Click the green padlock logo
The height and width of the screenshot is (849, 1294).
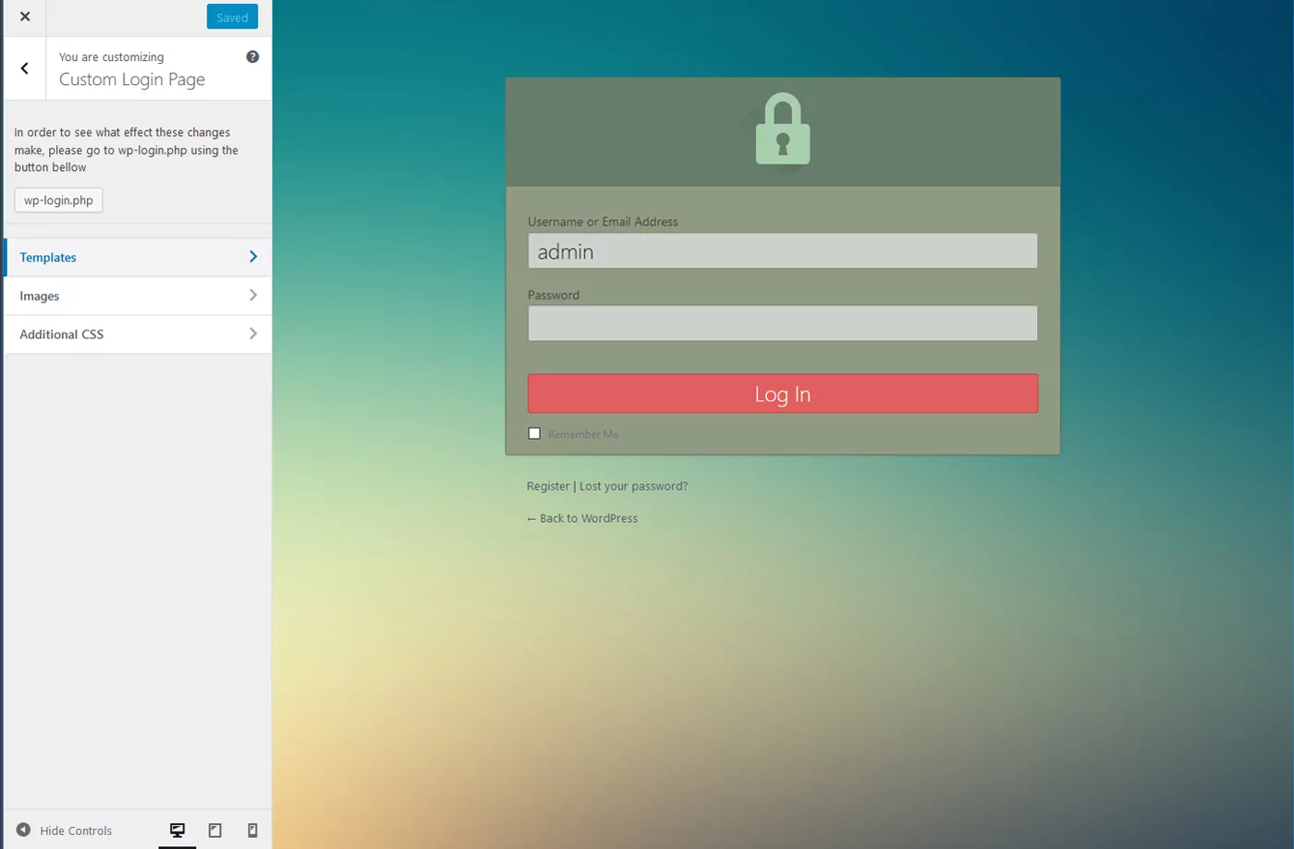(783, 129)
